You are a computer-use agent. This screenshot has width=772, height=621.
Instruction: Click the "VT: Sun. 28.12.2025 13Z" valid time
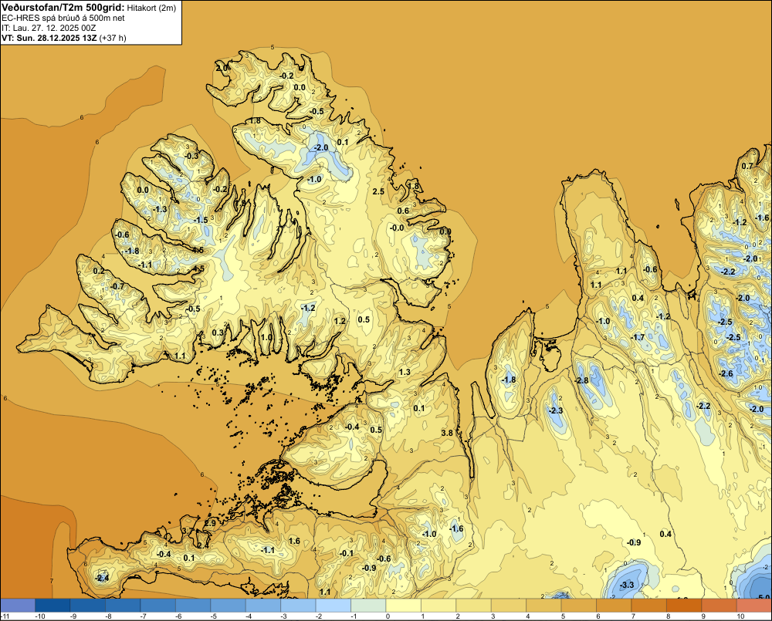(49, 38)
